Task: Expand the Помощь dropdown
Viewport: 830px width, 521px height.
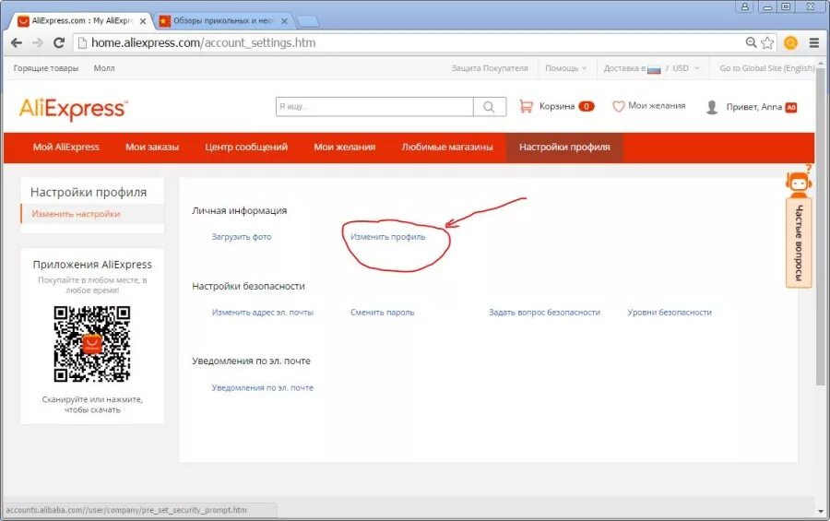Action: click(565, 68)
